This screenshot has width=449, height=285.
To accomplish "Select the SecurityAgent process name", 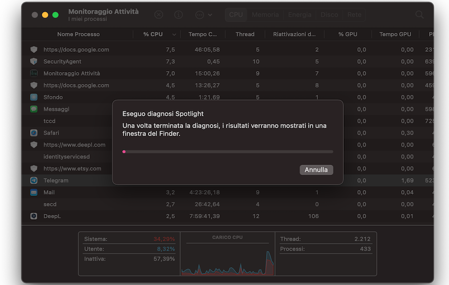I will tap(62, 62).
